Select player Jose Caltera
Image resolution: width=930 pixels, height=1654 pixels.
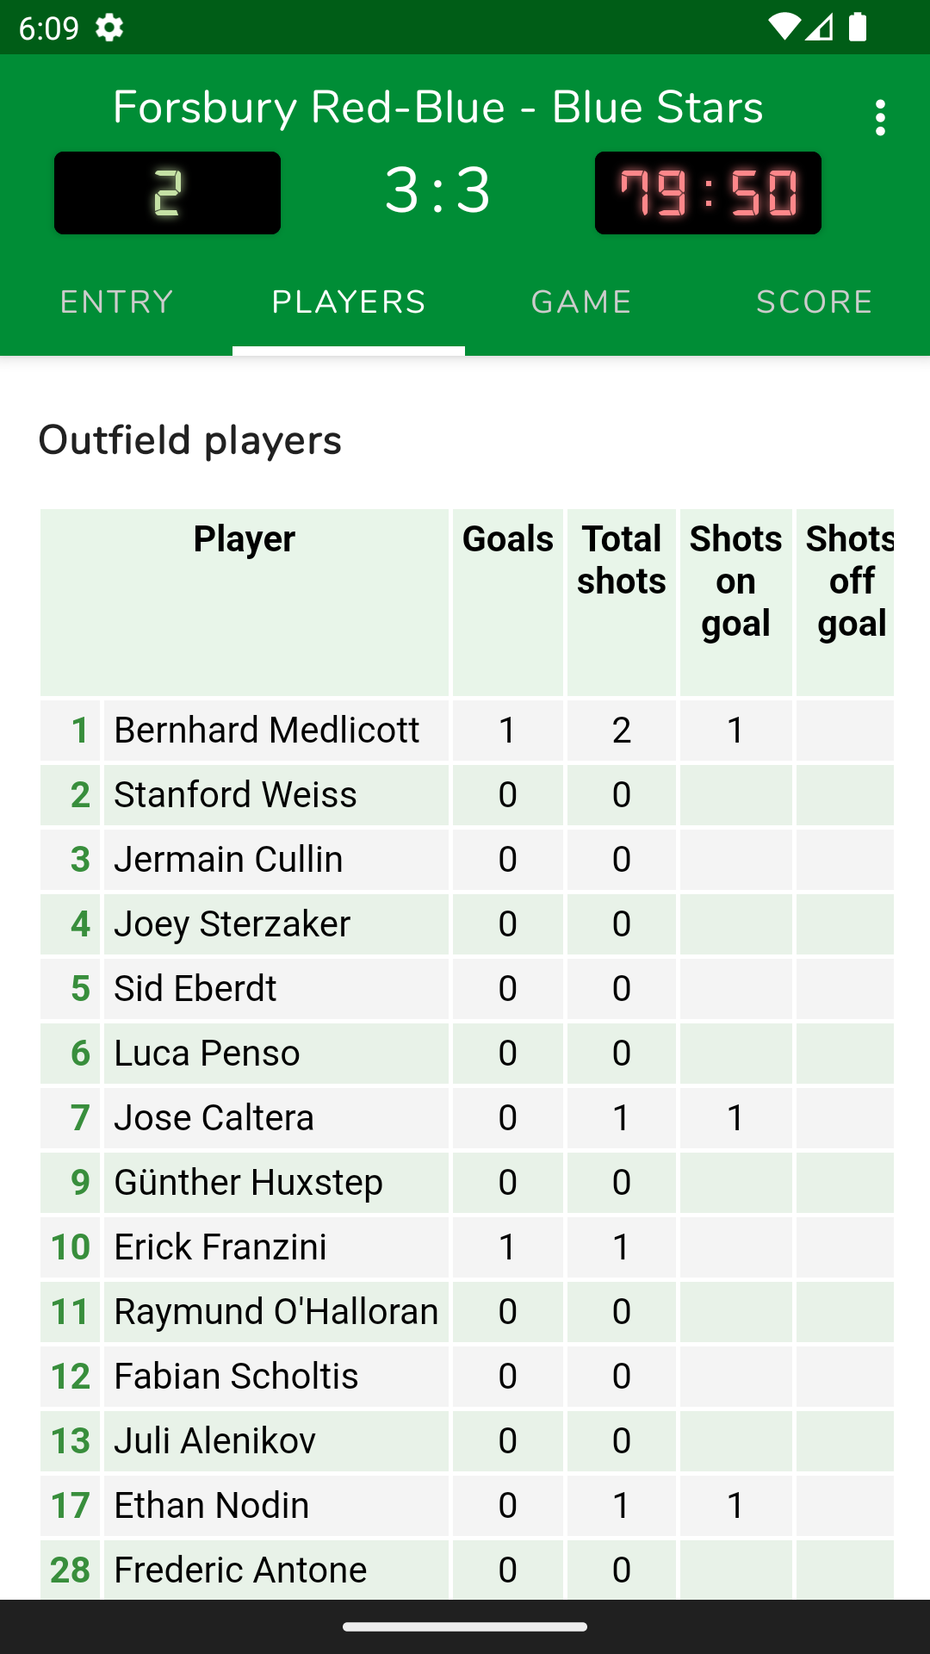click(214, 1118)
